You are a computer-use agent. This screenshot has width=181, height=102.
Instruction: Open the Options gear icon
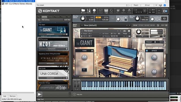click(124, 11)
